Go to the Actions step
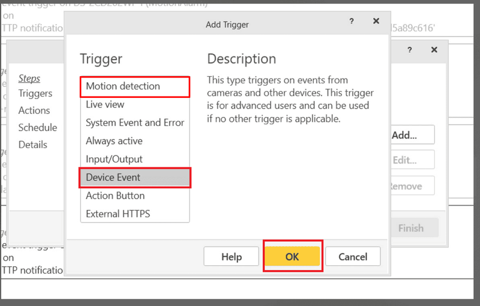 34,110
